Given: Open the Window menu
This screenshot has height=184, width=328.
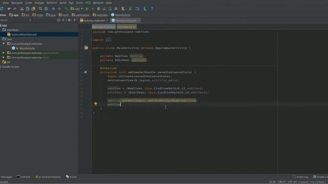Looking at the screenshot, I should click(x=98, y=3).
